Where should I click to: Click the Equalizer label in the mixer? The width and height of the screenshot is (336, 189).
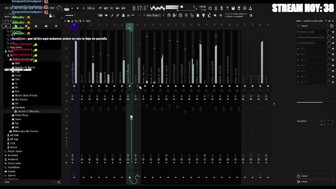point(302,121)
